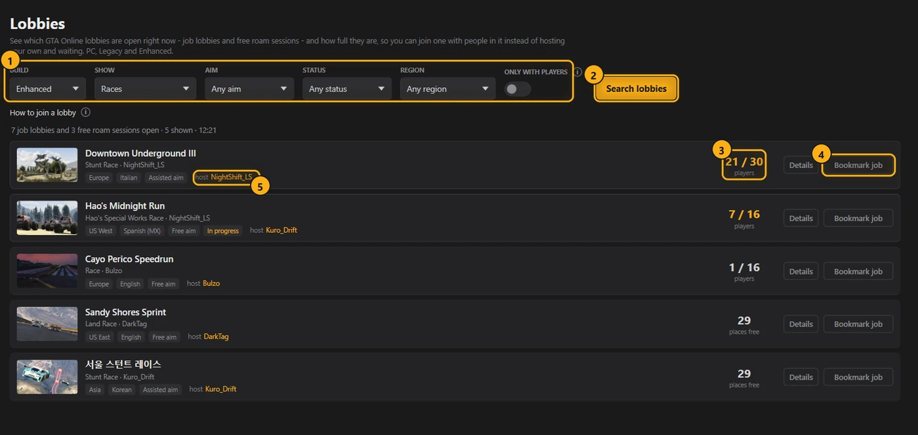The width and height of the screenshot is (918, 435).
Task: Open Details for Downtown Underground III
Action: (x=801, y=165)
